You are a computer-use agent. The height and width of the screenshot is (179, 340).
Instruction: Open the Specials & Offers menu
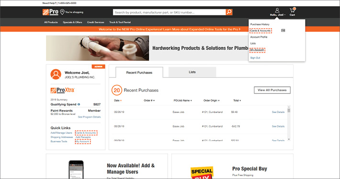click(x=72, y=22)
